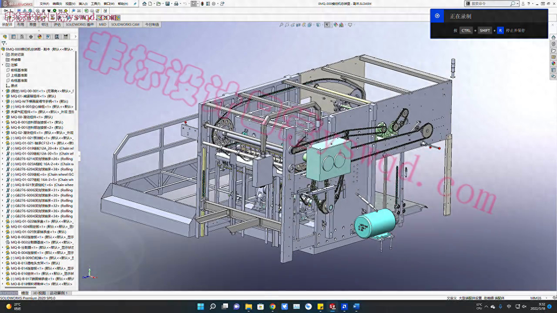Click the feature tree filter funnel icon
Viewport: 557px width, 313px height.
pyautogui.click(x=3, y=43)
